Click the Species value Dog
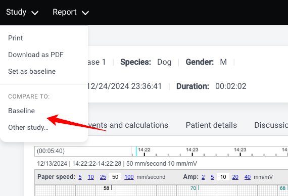The height and width of the screenshot is (196, 288). (164, 62)
